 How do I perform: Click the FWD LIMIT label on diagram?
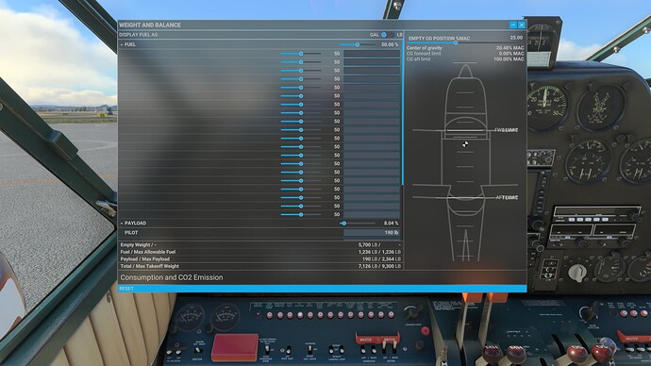coord(506,130)
